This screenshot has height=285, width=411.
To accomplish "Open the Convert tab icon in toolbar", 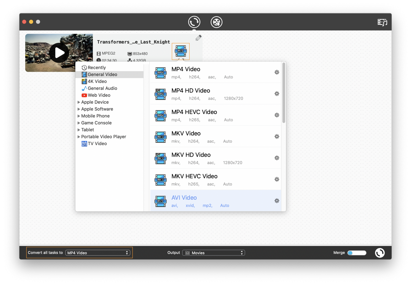I will pos(194,22).
